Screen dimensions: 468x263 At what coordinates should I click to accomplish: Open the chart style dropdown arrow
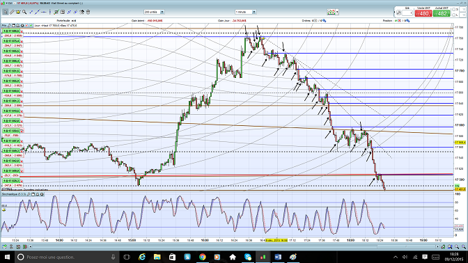click(x=337, y=12)
